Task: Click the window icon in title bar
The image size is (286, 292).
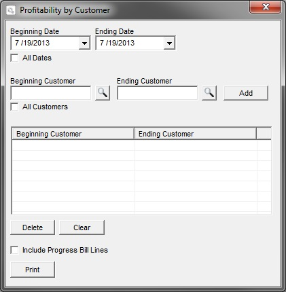Action: tap(11, 10)
